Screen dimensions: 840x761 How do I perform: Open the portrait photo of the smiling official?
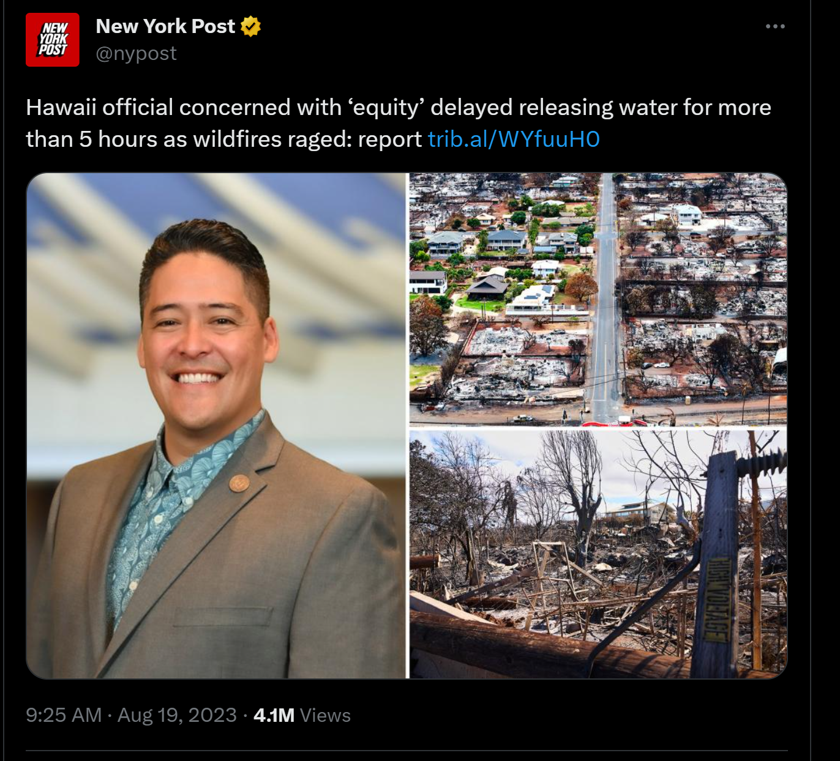pos(217,426)
